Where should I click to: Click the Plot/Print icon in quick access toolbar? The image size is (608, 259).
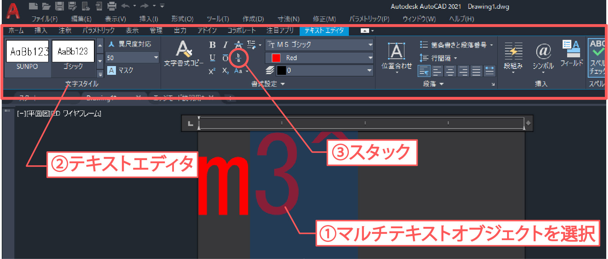(x=112, y=6)
